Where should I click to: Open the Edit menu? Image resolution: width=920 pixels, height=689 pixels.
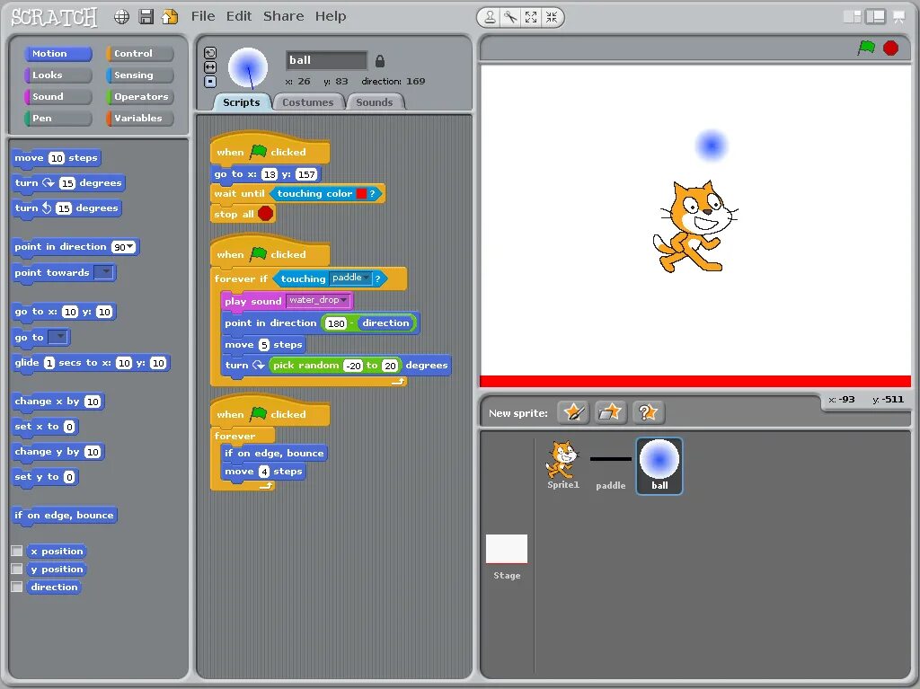[239, 16]
